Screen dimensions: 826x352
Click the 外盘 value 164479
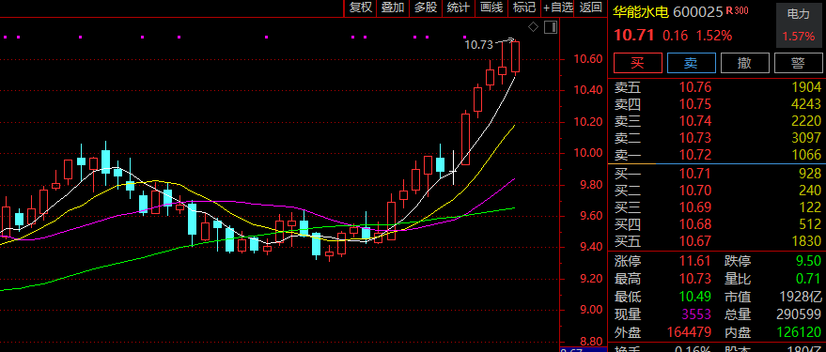click(689, 332)
